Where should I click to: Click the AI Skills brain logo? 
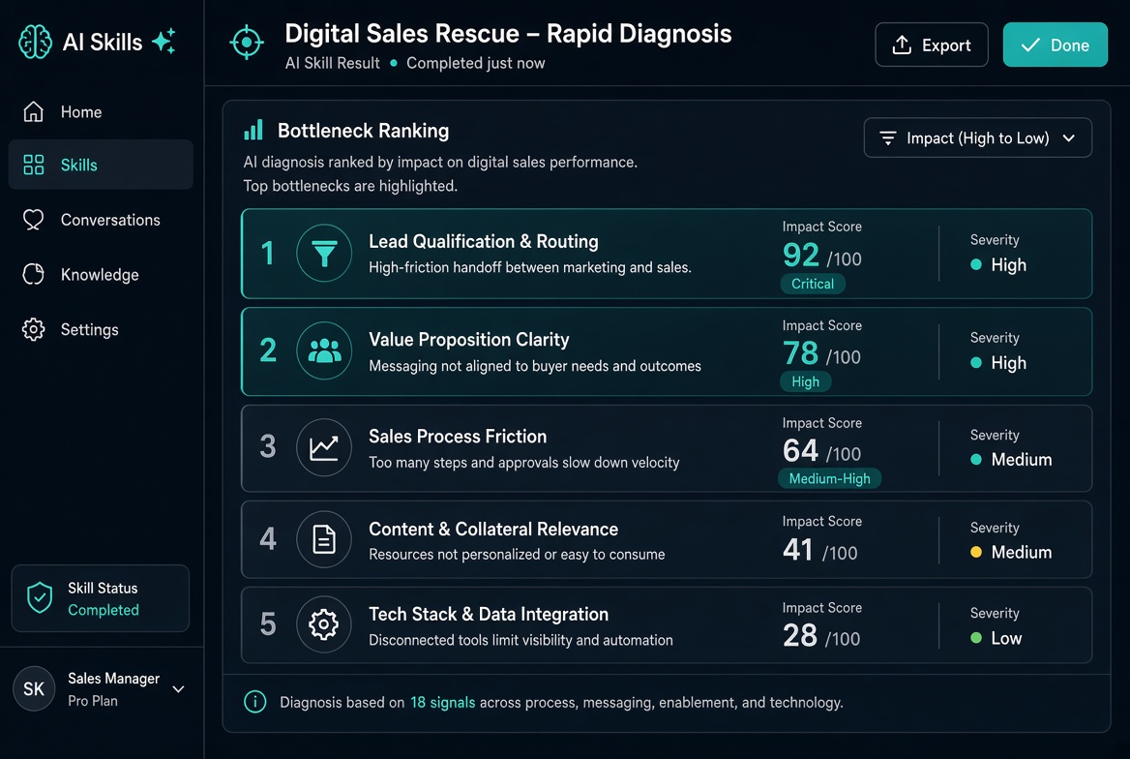point(35,41)
